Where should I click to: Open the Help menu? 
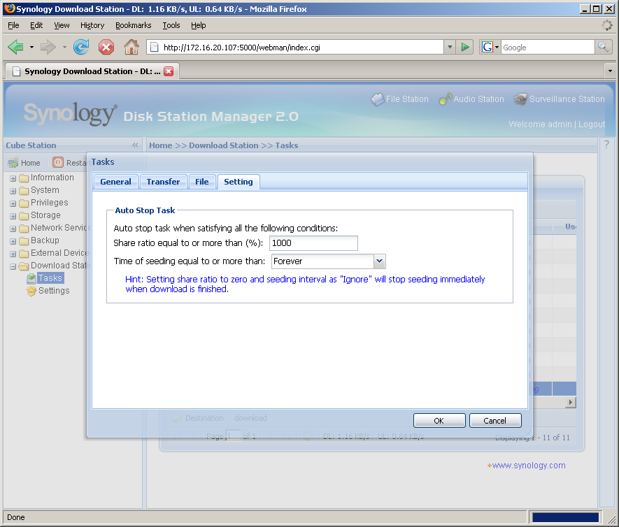click(199, 25)
